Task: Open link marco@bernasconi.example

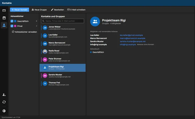Action: [x=132, y=38]
